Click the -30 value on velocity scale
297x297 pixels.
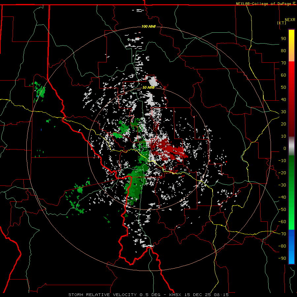tap(282, 185)
